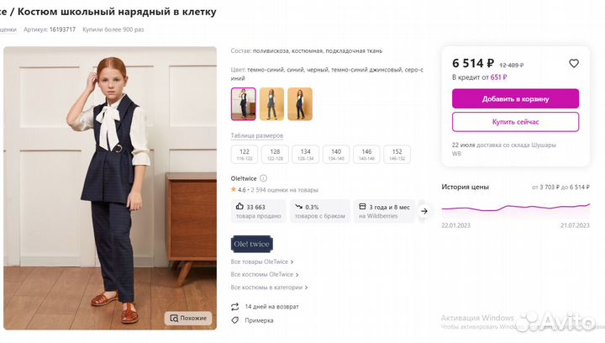
Task: Select the third color variant thumbnail
Action: 300,104
